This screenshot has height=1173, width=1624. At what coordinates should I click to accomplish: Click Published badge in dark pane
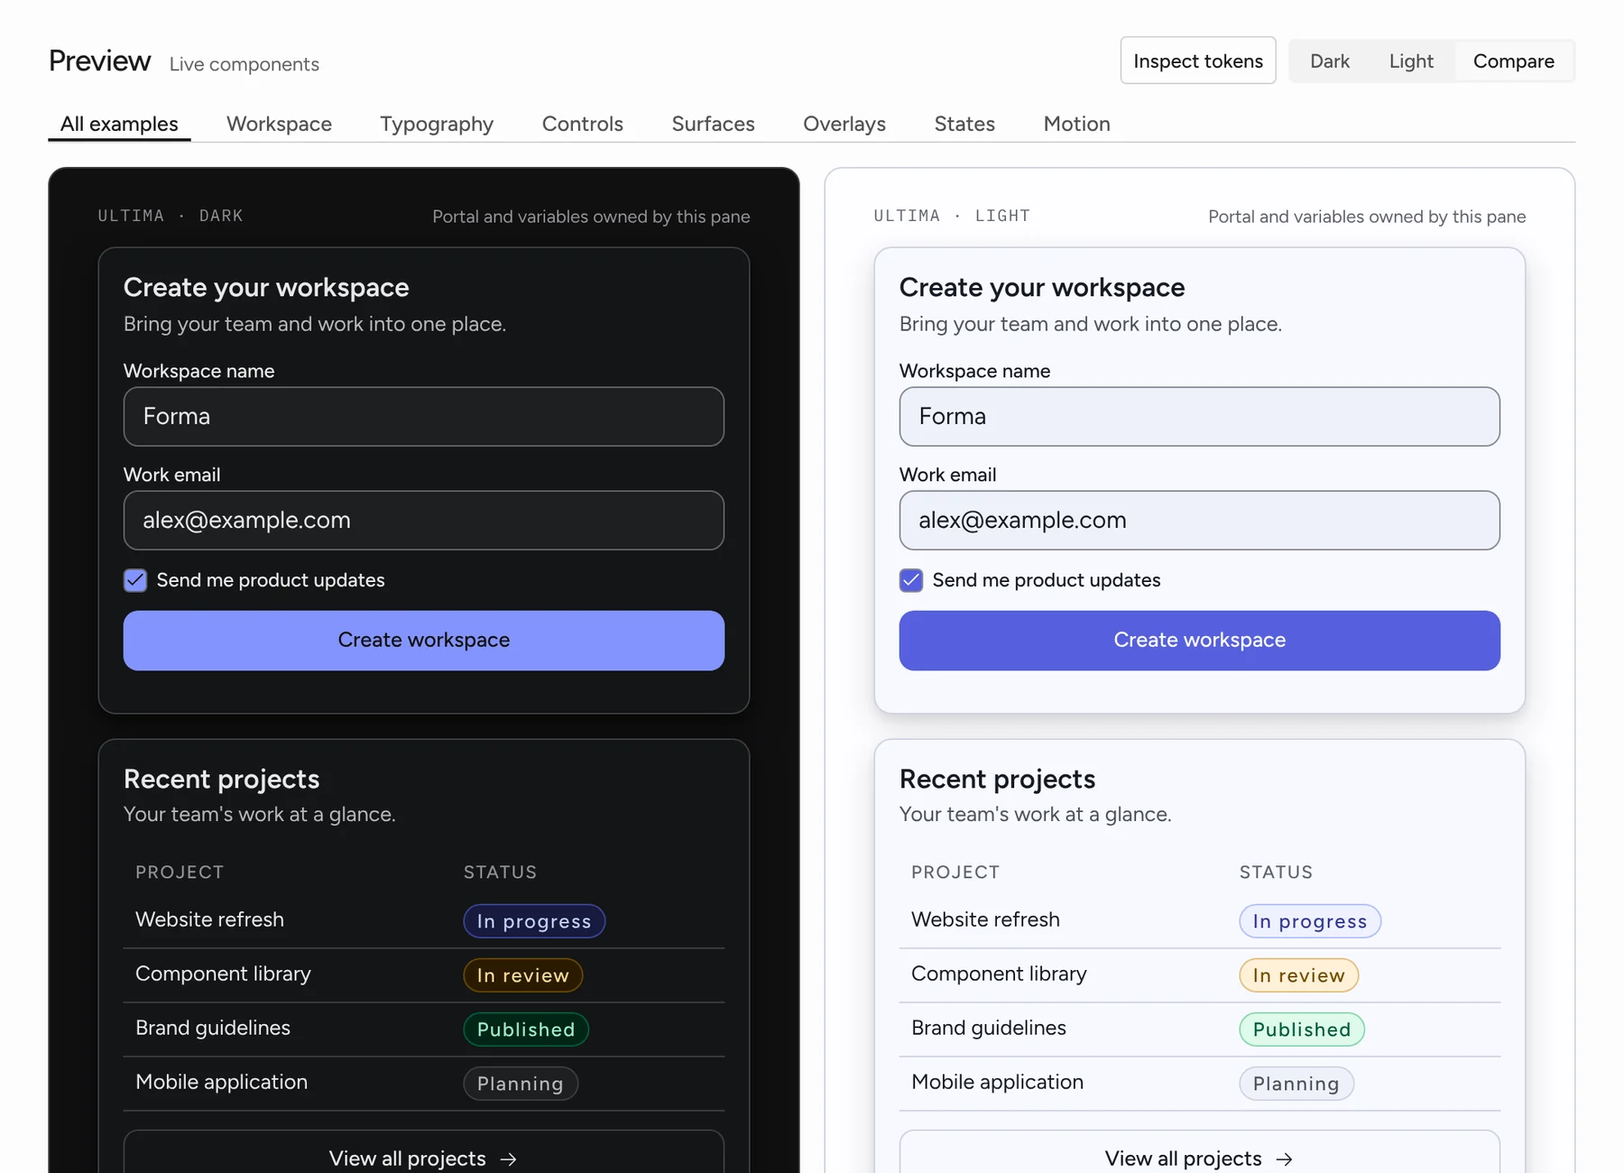526,1029
